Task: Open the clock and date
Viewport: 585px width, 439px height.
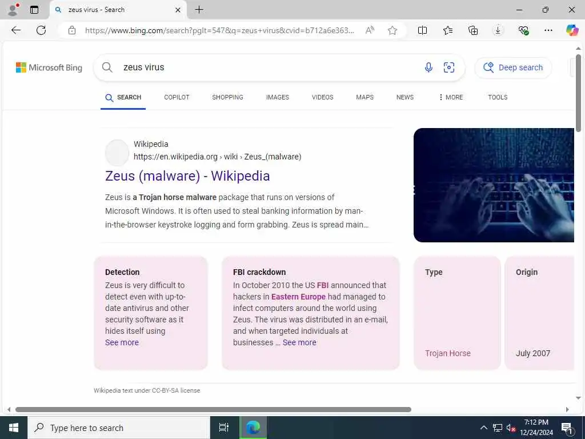Action: click(536, 428)
